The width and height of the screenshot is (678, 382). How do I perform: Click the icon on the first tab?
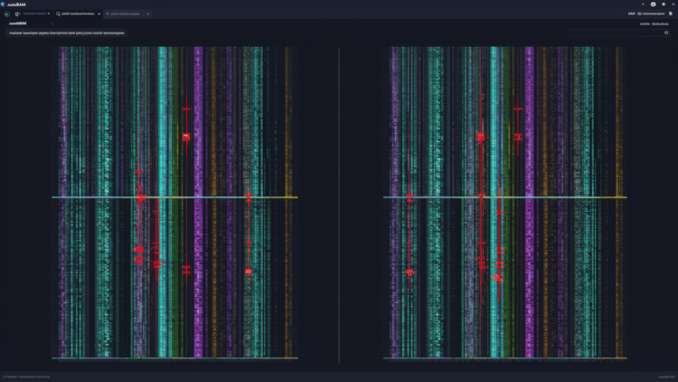pos(18,14)
